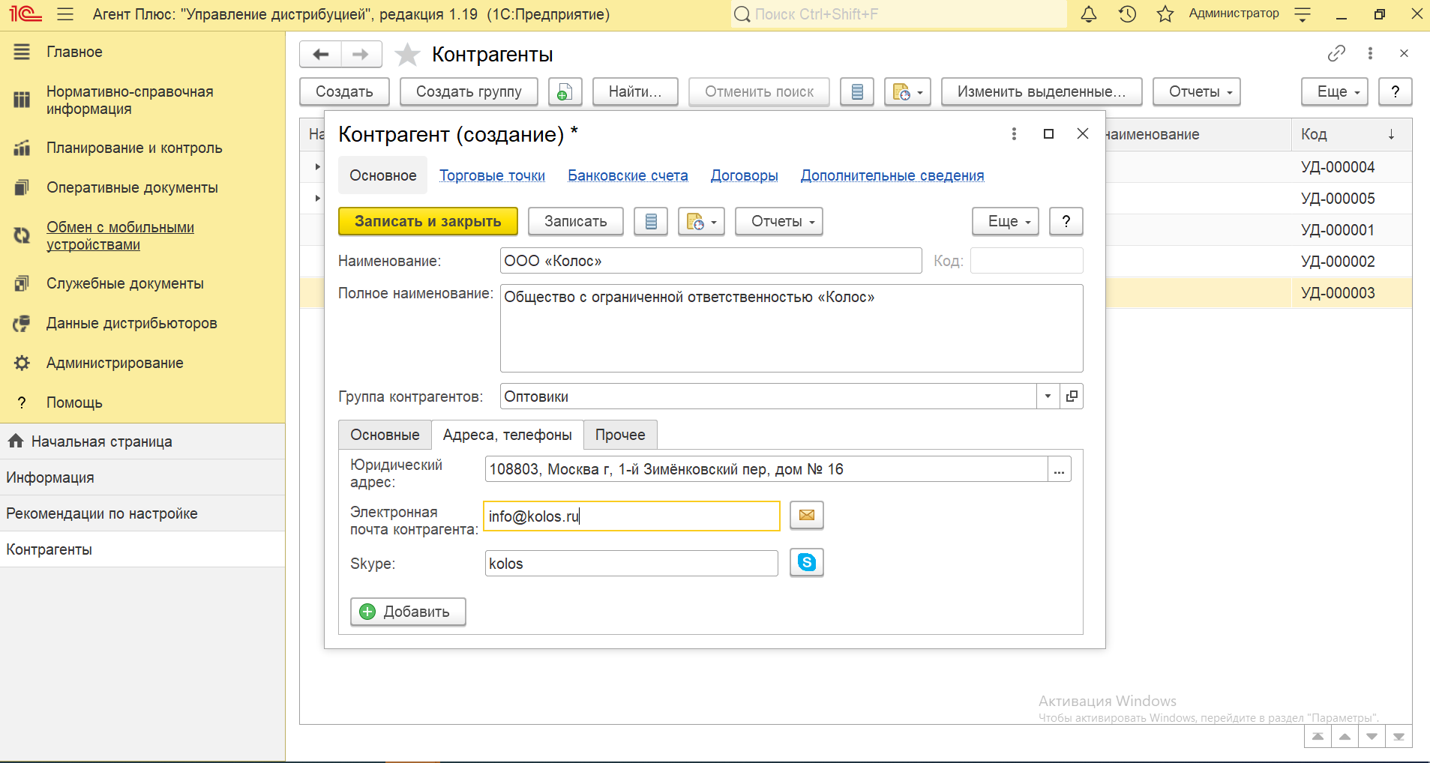Open the sections hamburger menu in the title bar

[x=65, y=14]
